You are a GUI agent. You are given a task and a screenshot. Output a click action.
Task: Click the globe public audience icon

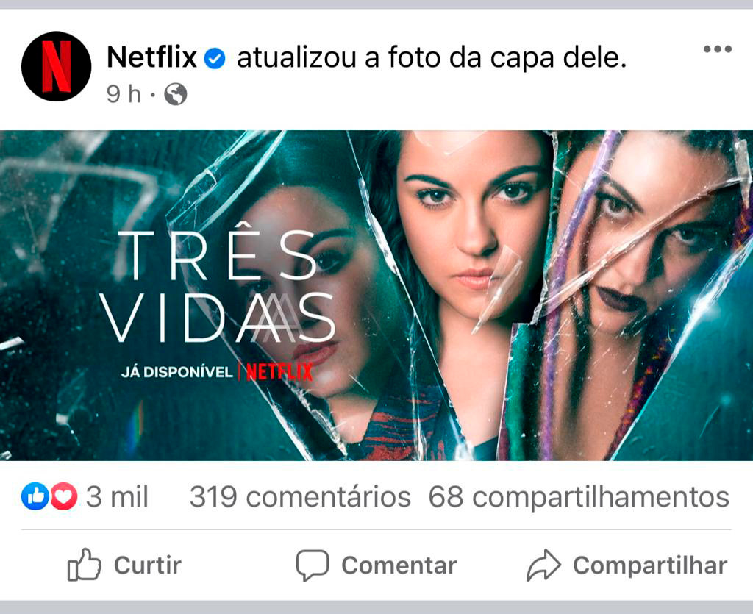point(176,94)
